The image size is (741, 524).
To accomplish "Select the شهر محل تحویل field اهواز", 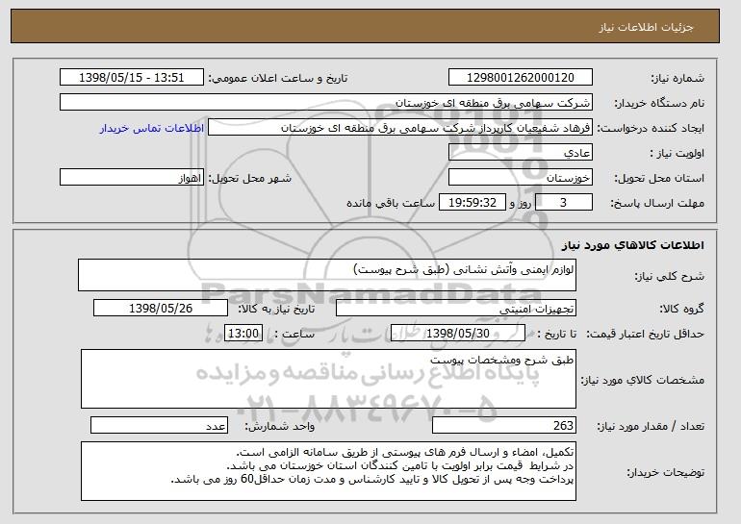I will point(132,178).
